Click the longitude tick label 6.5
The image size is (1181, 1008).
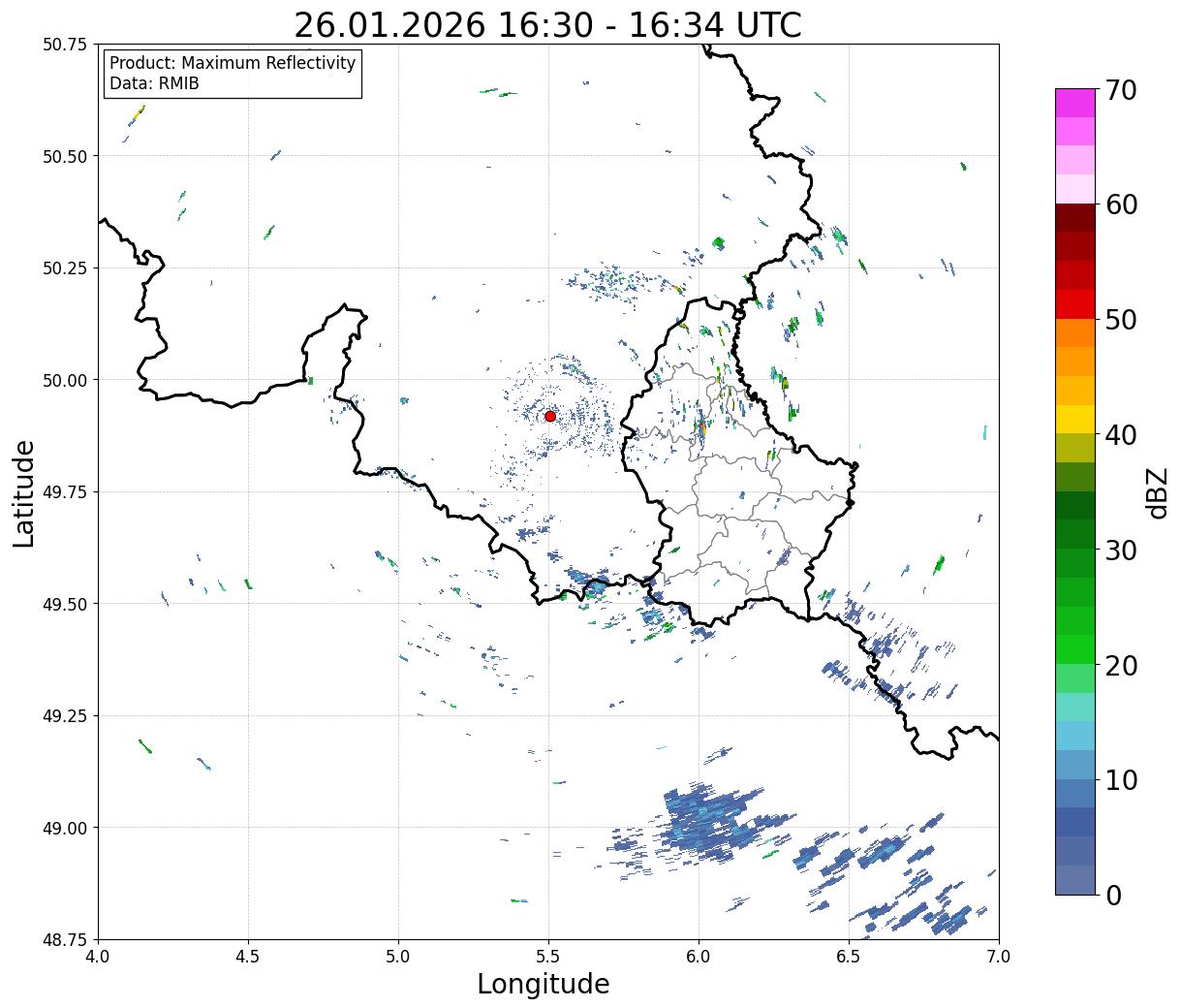tap(849, 957)
